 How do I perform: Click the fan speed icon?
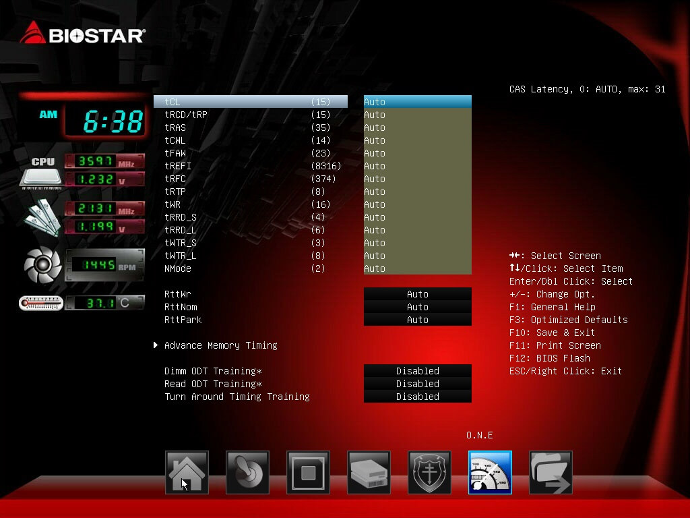pos(43,265)
